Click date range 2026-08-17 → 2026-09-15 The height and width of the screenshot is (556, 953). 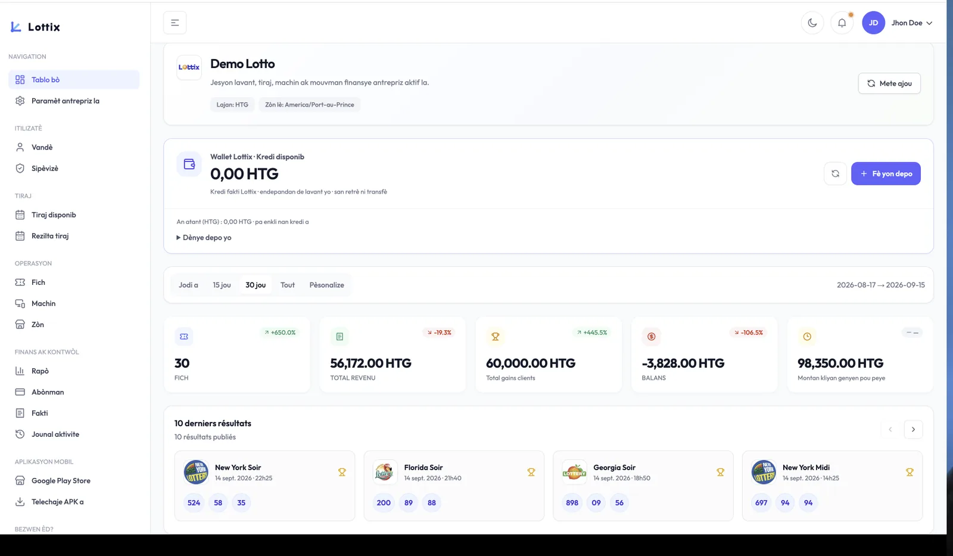[x=881, y=285]
